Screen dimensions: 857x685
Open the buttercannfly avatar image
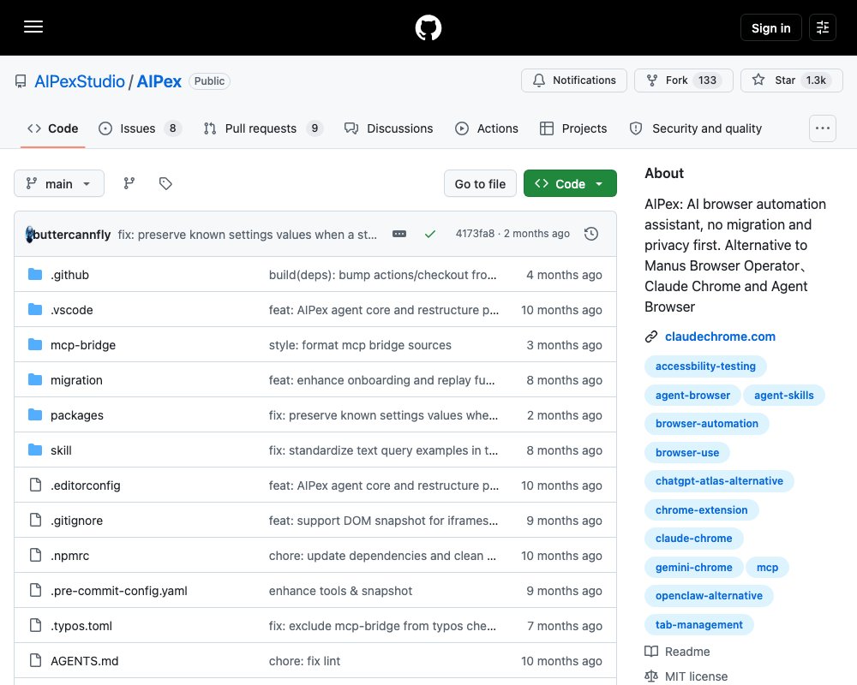click(x=29, y=235)
